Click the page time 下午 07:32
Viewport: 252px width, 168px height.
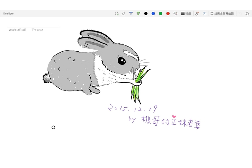(37, 30)
